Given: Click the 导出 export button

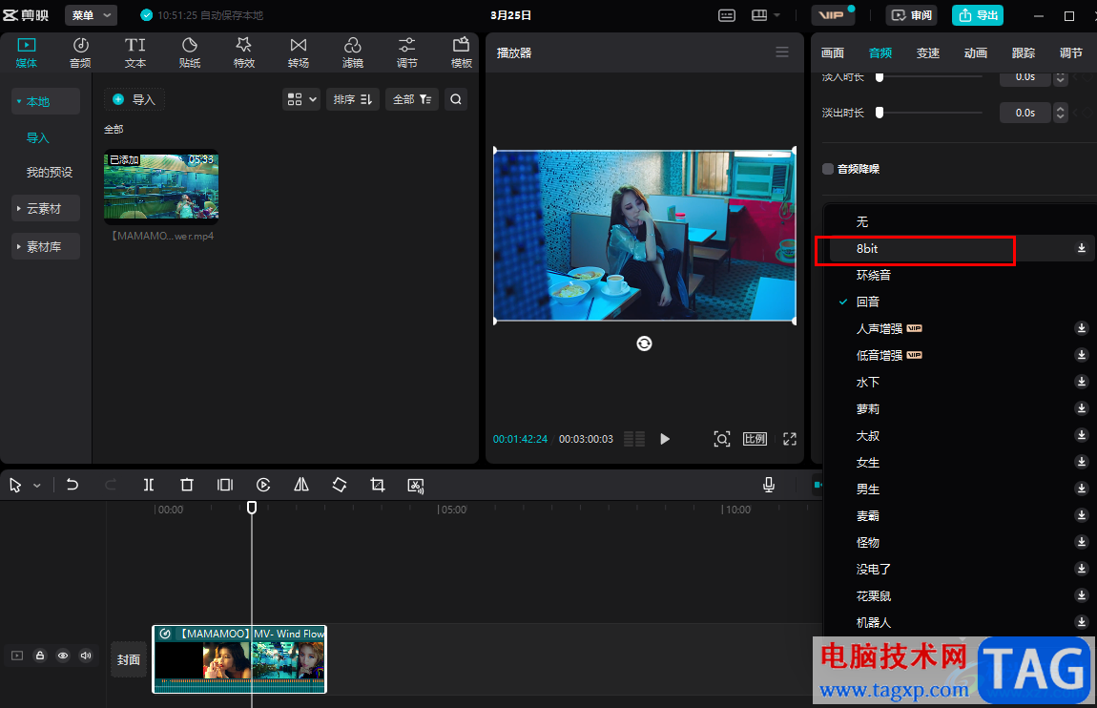Looking at the screenshot, I should [978, 15].
